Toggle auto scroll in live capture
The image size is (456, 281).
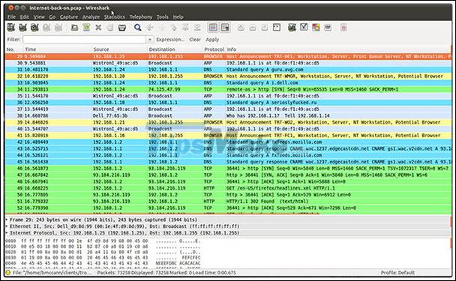(225, 28)
